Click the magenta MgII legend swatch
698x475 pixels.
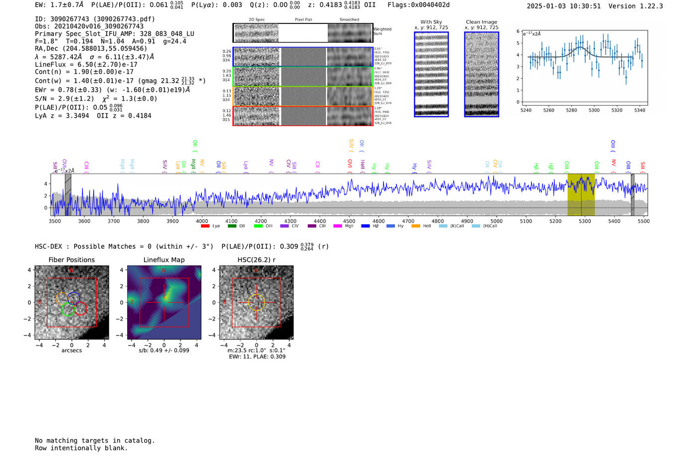338,226
